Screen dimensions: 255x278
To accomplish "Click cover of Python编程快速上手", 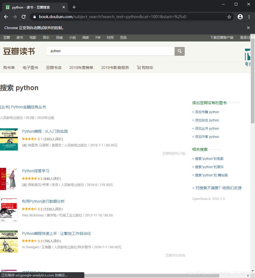I will pos(9,241).
